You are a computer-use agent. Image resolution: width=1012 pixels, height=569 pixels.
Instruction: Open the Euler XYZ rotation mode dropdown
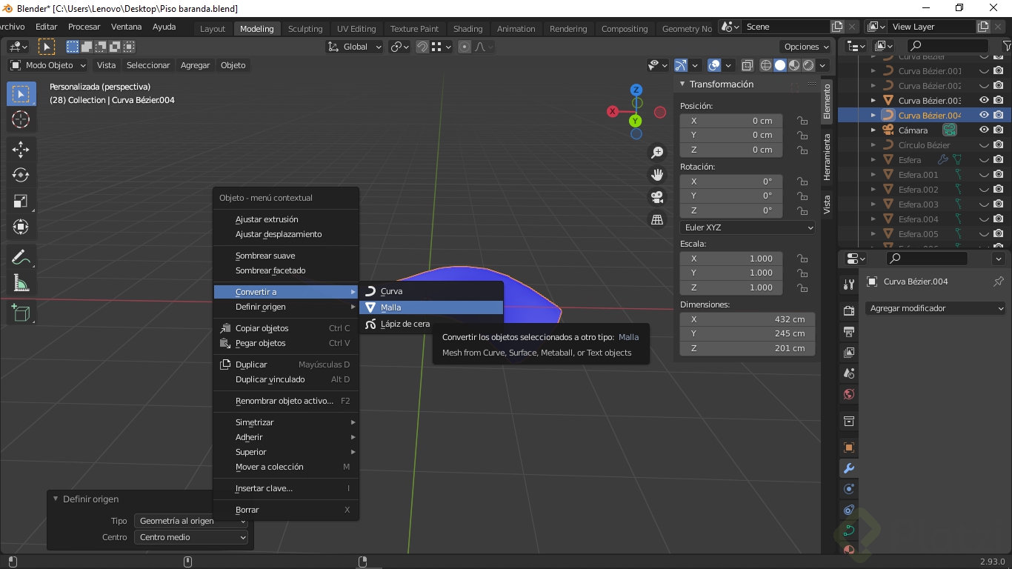[747, 227]
